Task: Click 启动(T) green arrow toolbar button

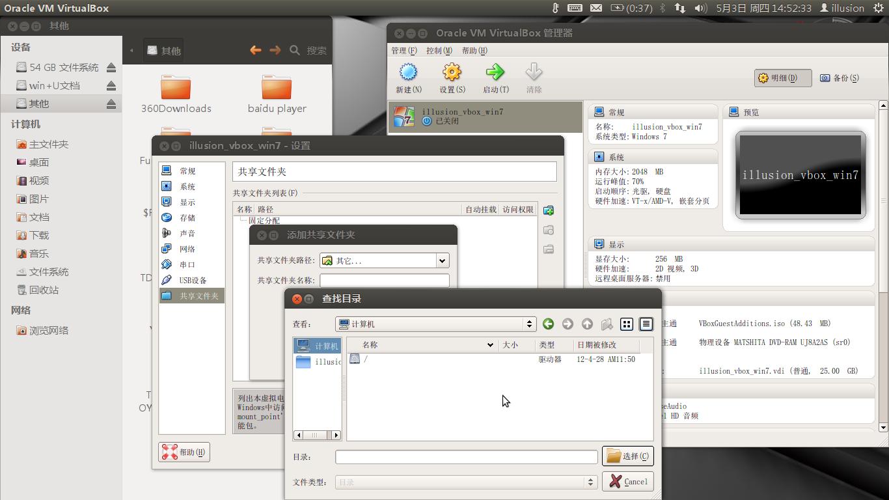Action: click(495, 78)
